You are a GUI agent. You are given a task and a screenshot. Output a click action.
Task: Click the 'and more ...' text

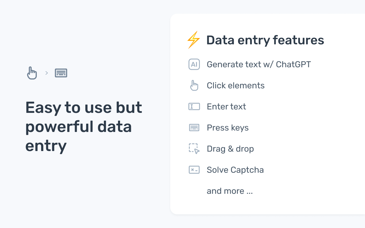point(230,191)
